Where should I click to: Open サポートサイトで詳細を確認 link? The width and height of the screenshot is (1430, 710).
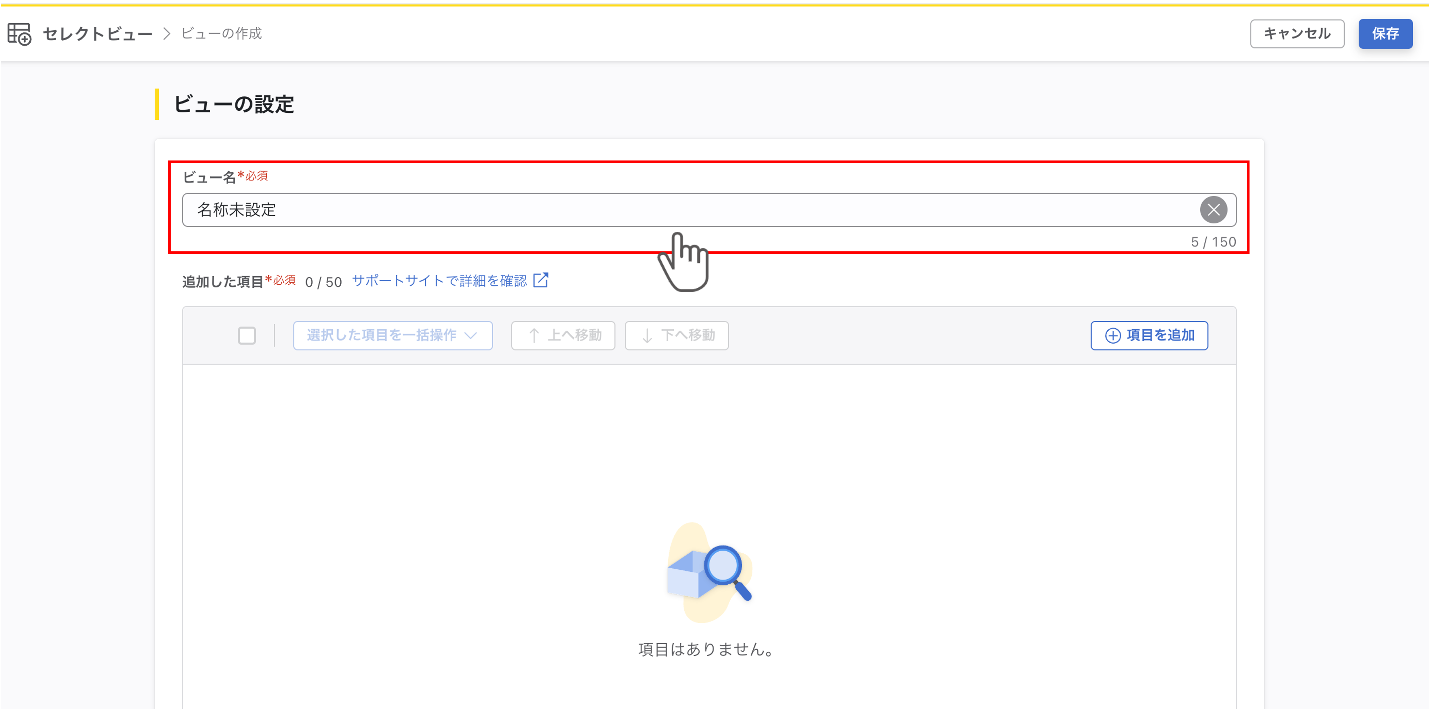tap(440, 281)
